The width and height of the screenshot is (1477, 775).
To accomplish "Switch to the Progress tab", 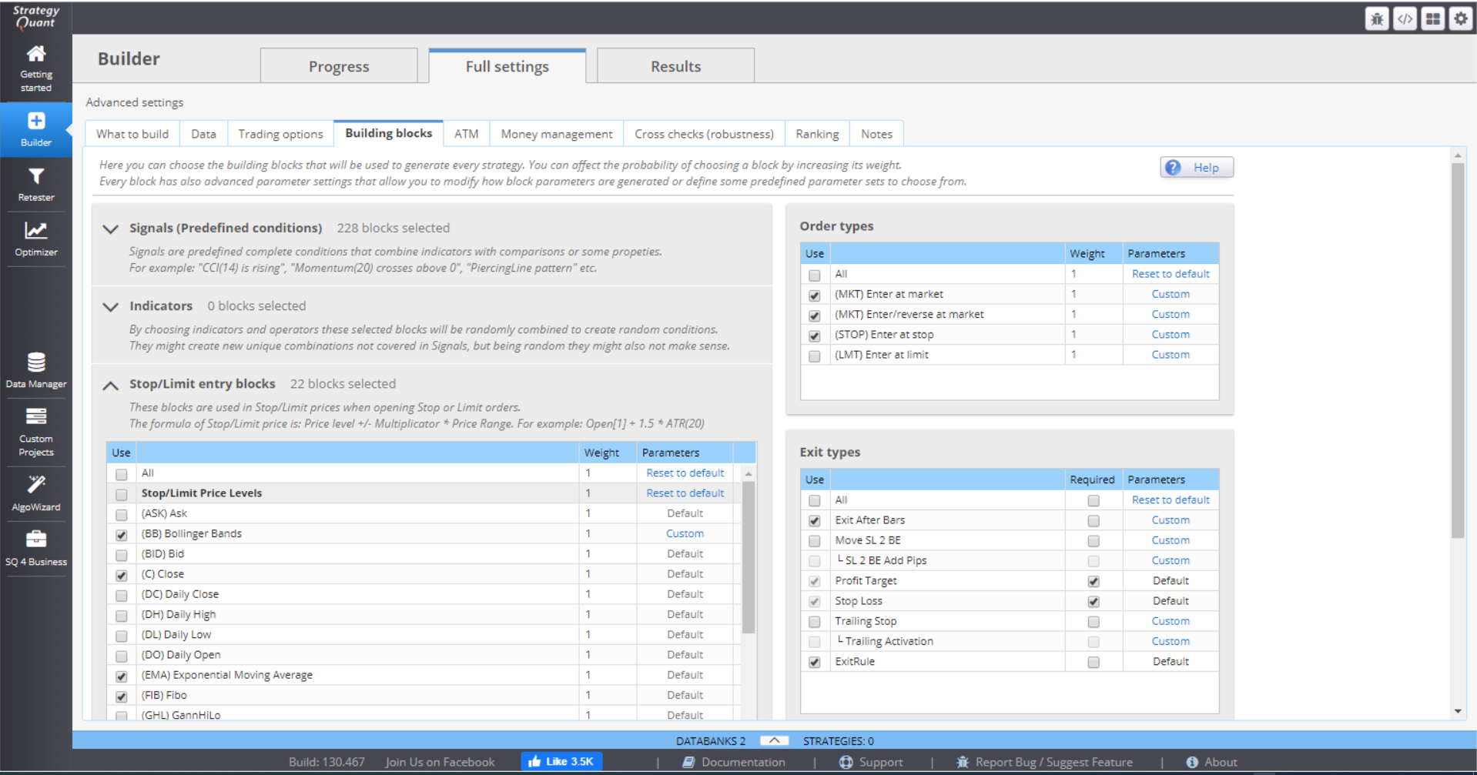I will 339,66.
